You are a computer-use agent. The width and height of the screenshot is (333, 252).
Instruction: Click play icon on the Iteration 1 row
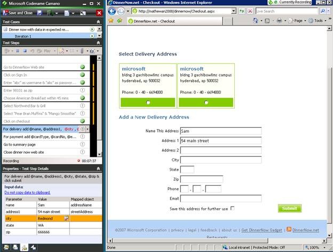(x=92, y=36)
